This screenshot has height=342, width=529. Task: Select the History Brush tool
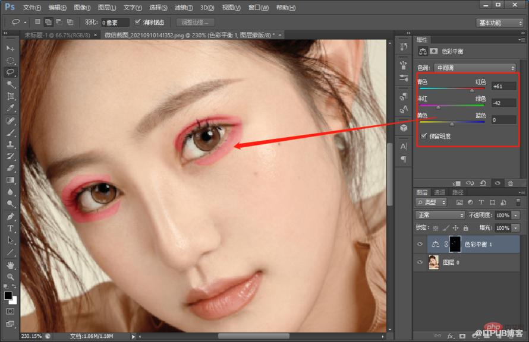pos(11,156)
